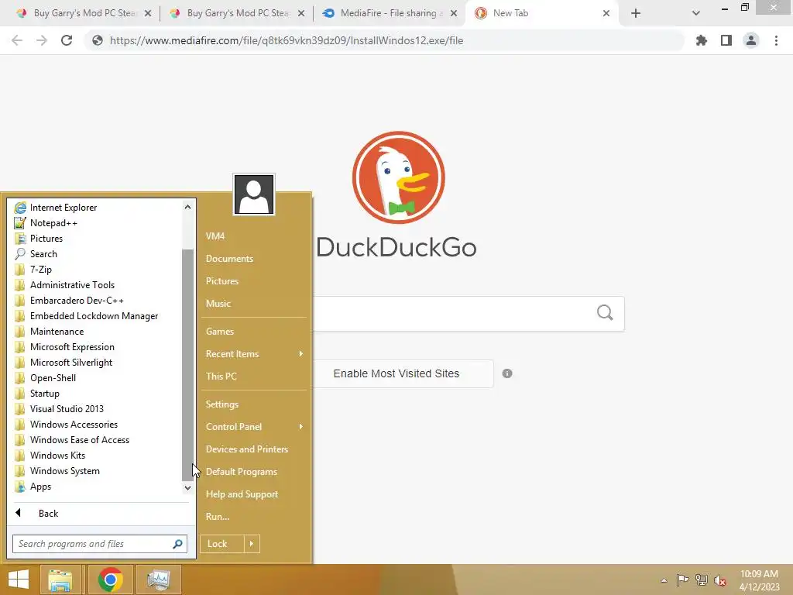Click the browser back arrow

pyautogui.click(x=17, y=40)
